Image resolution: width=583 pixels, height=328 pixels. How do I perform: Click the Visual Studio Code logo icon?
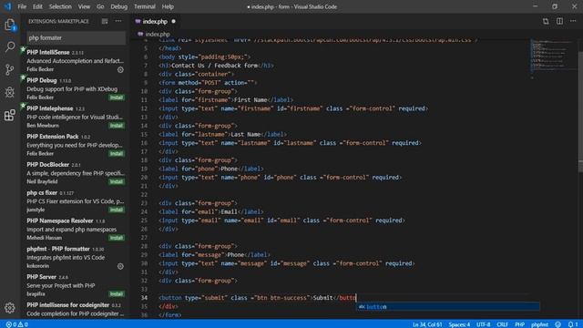click(x=7, y=6)
